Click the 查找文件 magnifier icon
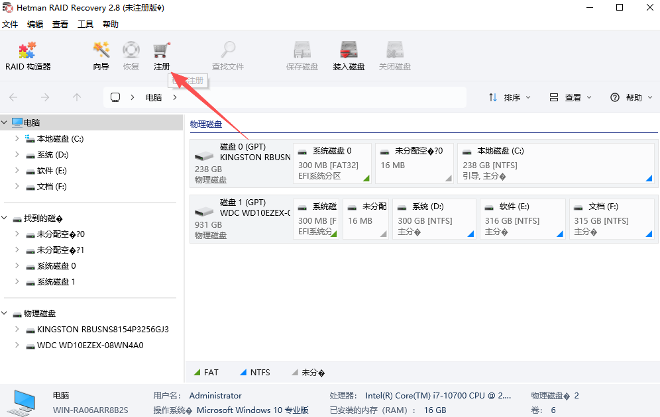 point(228,50)
